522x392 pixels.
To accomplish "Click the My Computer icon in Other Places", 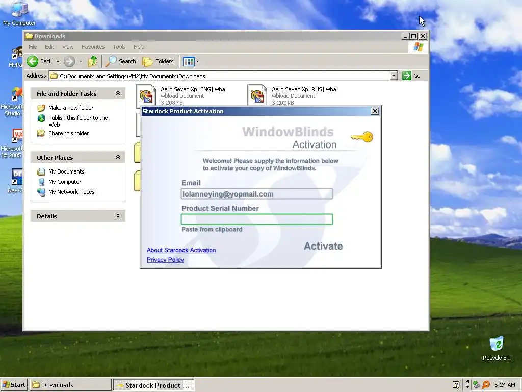I will pos(41,182).
